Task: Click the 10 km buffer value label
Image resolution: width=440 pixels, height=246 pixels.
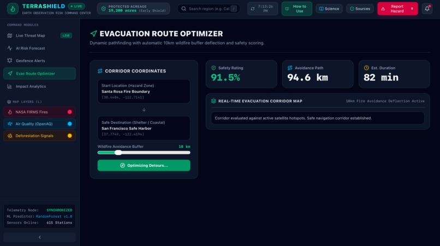Action: pyautogui.click(x=185, y=146)
